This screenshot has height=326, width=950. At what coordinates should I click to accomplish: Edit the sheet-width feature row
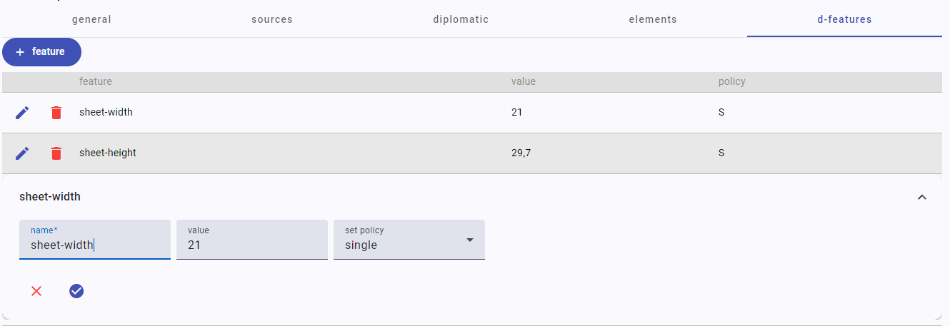[22, 113]
